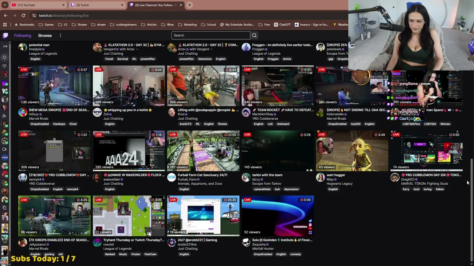Open the three-dot more menu beside Browse
This screenshot has height=266, width=474.
60,35
